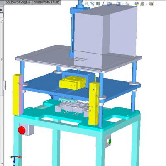Click the Previous View icon
The width and height of the screenshot is (166, 166).
(x=92, y=4)
